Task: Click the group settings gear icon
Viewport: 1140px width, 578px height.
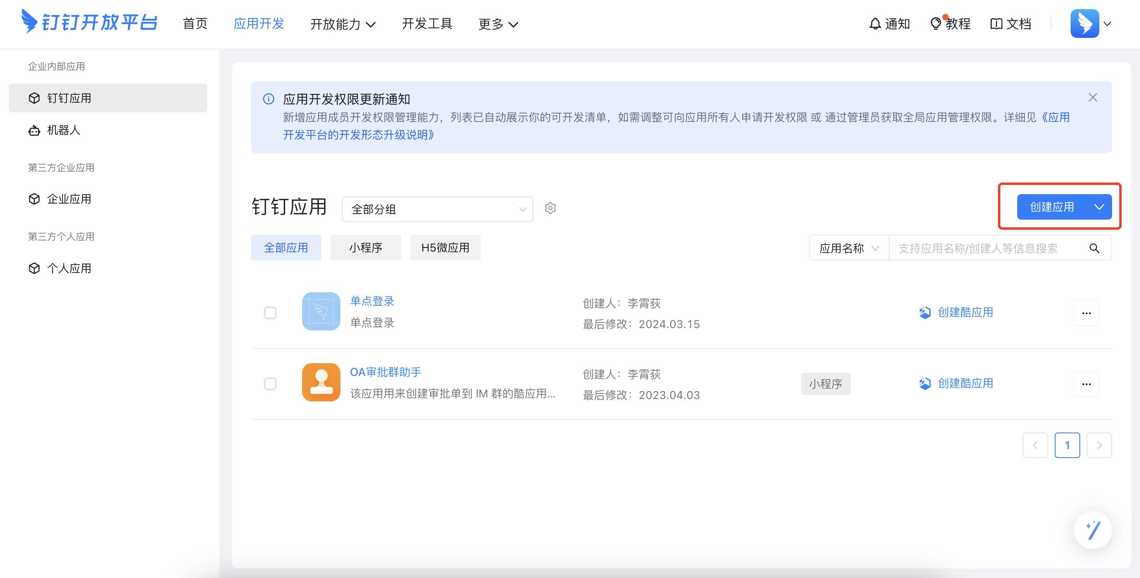Action: coord(550,208)
